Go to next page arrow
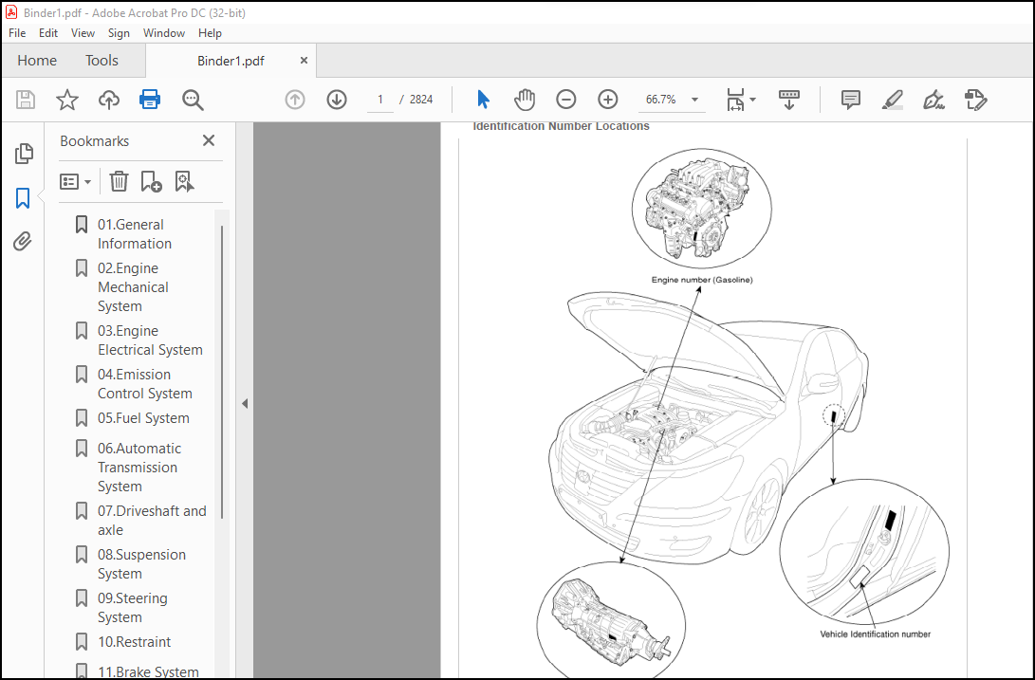This screenshot has height=680, width=1035. tap(337, 100)
